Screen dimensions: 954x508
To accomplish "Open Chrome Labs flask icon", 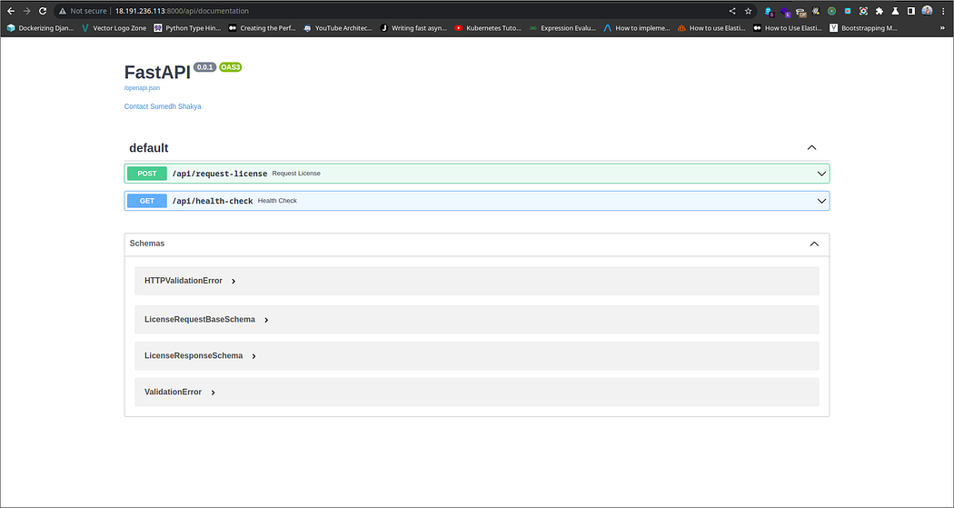I will [895, 11].
